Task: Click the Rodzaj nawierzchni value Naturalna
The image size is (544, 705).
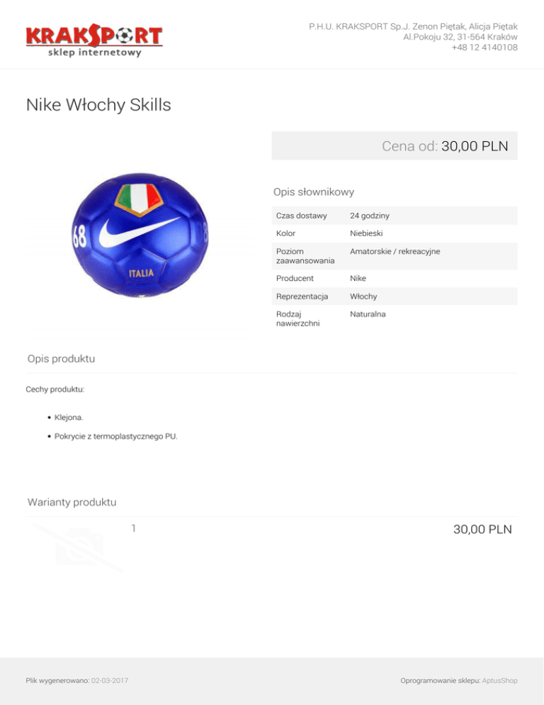Action: pos(368,314)
